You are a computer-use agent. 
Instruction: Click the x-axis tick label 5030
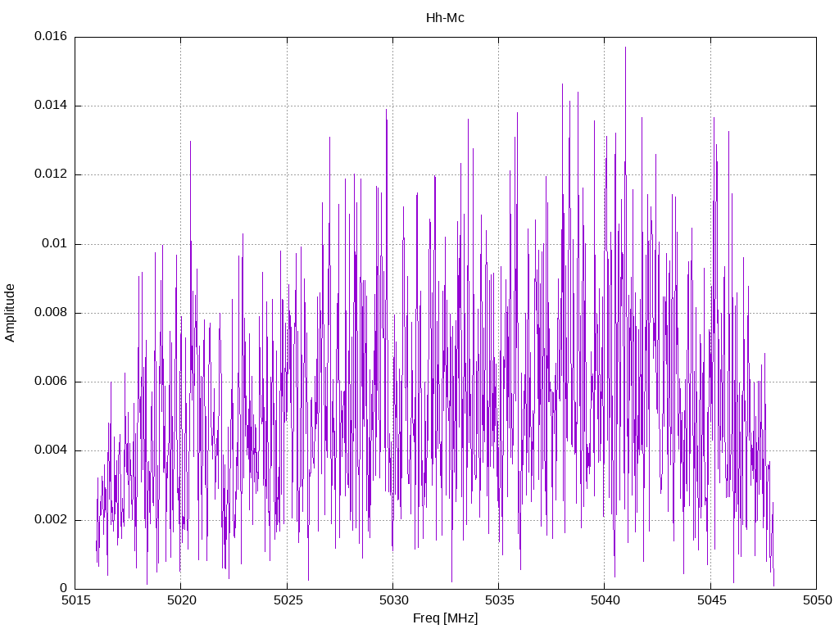393,600
